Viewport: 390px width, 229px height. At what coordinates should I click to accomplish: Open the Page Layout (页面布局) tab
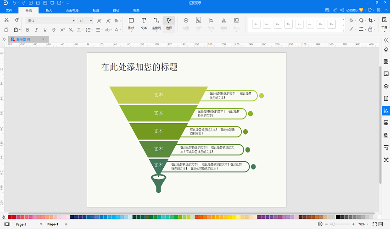pos(72,10)
